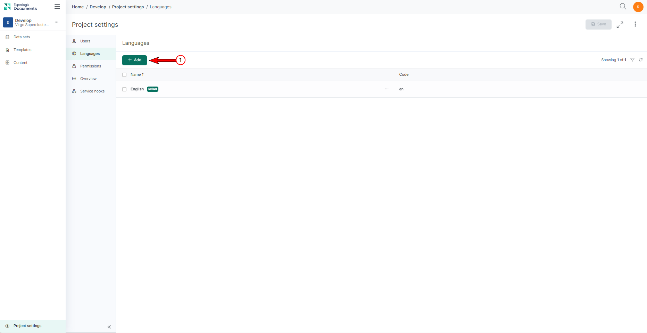The height and width of the screenshot is (333, 647).
Task: Click the hamburger menu icon
Action: pyautogui.click(x=57, y=7)
